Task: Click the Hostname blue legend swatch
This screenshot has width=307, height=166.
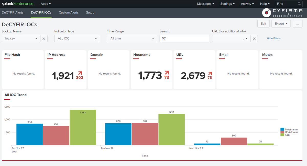Action: 282,129
